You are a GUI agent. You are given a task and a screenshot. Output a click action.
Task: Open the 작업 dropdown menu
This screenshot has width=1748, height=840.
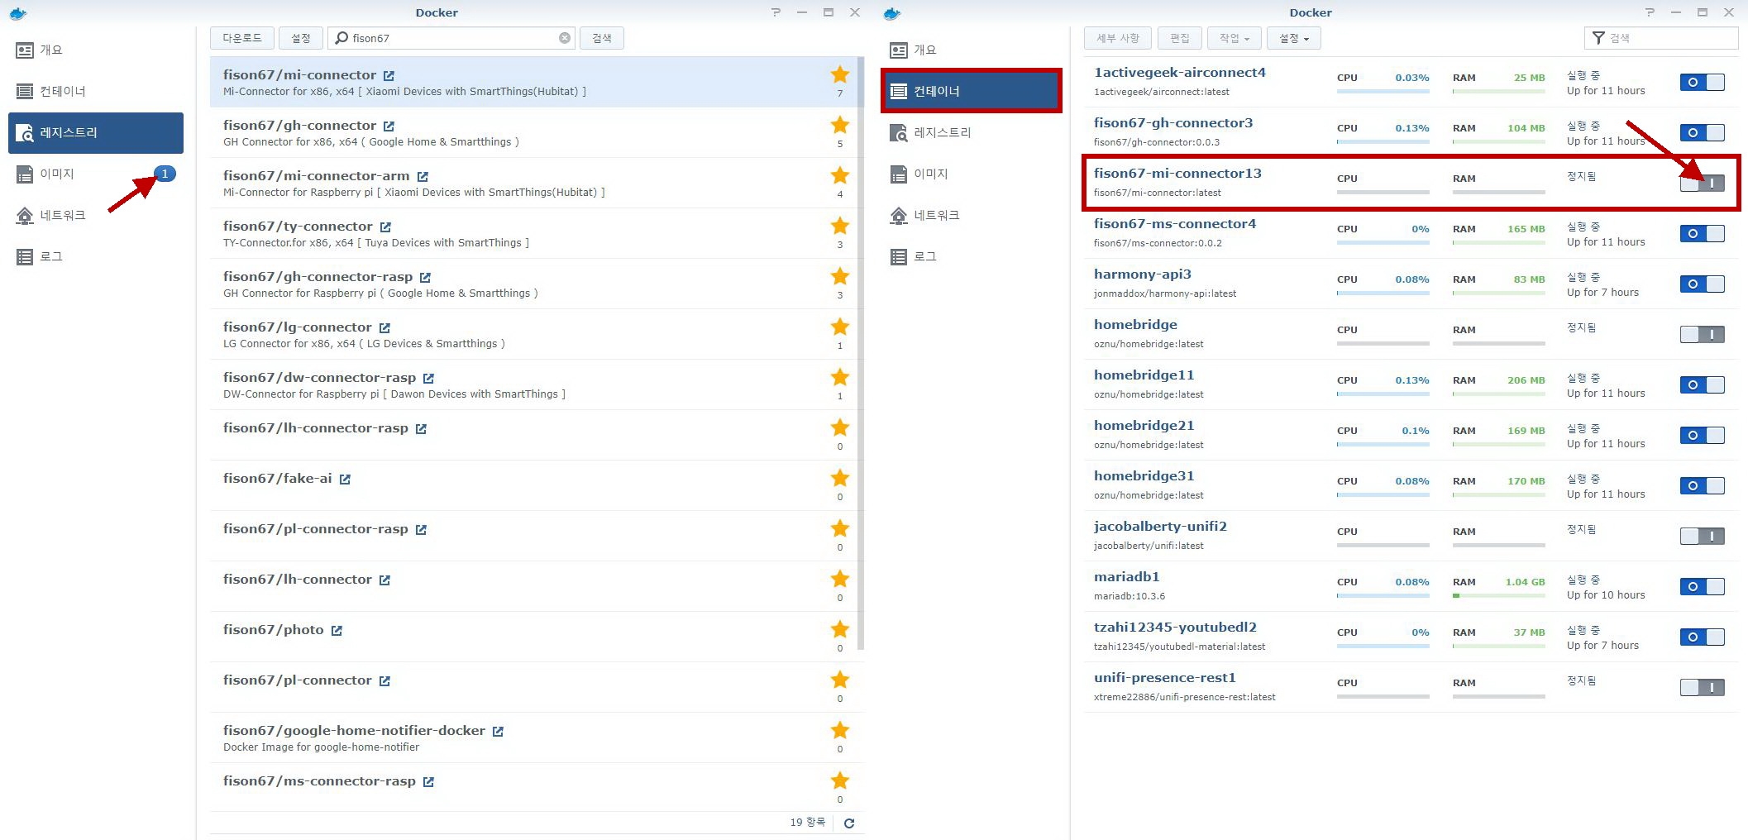[1235, 38]
